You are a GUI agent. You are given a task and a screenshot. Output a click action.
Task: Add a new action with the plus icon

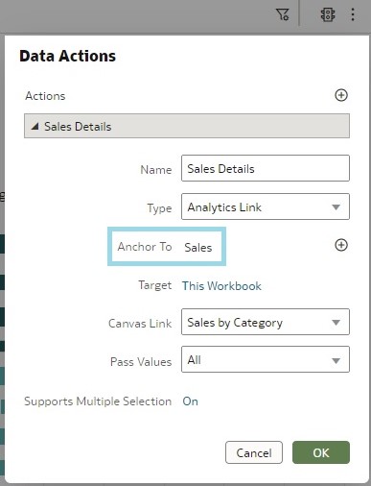(x=341, y=95)
